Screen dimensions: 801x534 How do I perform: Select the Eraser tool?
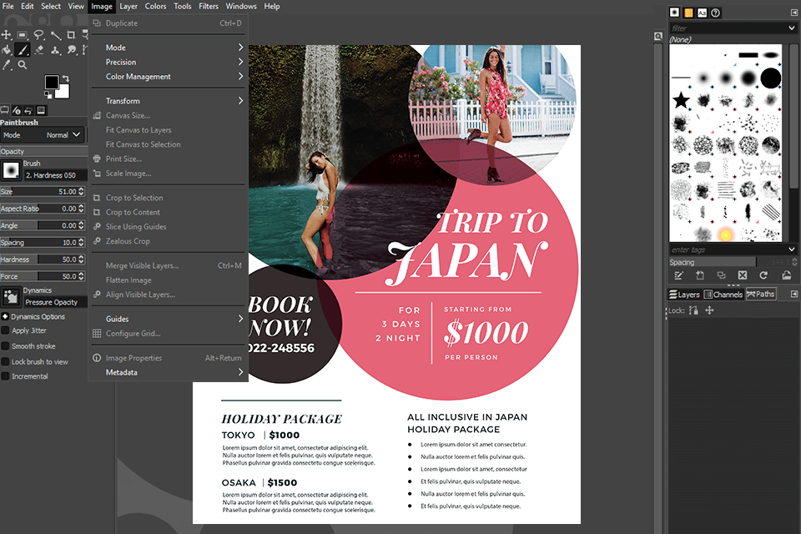click(38, 50)
